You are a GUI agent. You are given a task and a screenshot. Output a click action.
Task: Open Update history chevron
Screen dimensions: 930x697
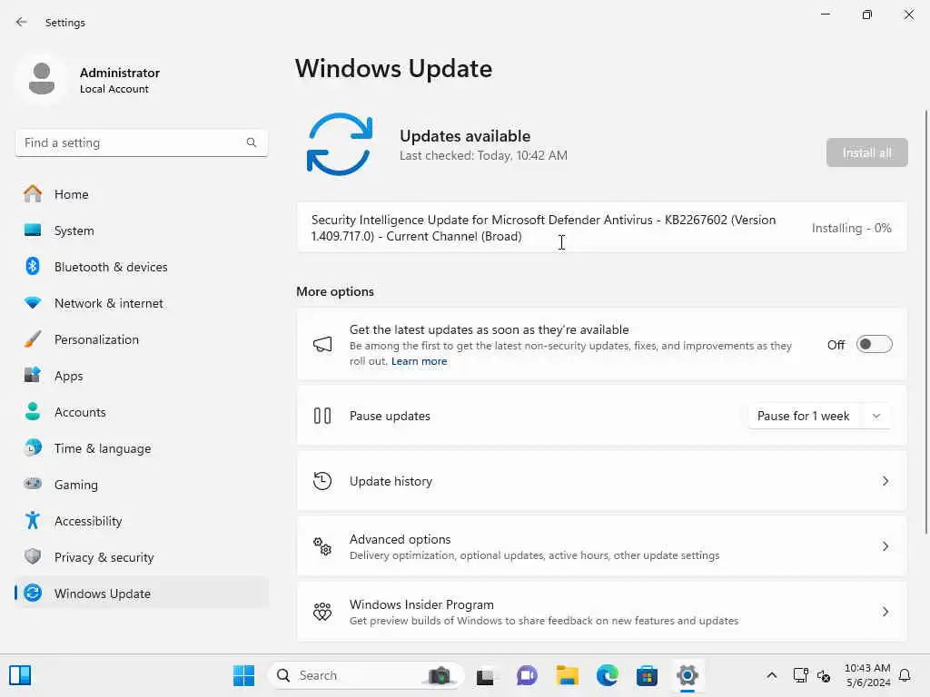[885, 481]
